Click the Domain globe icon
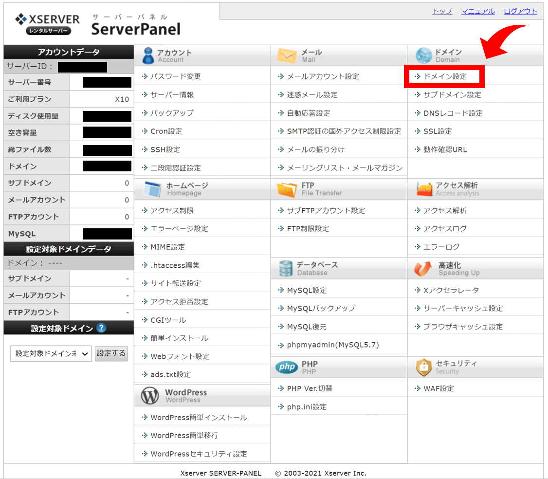 (423, 55)
